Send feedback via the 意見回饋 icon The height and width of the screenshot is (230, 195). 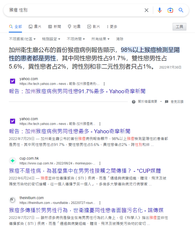coord(167,102)
